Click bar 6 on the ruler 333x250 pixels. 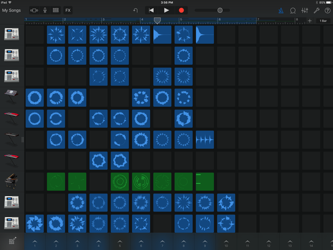(x=220, y=19)
